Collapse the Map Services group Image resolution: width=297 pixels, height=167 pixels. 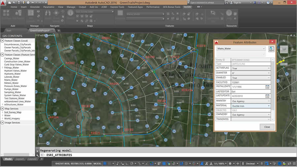coord(2,108)
